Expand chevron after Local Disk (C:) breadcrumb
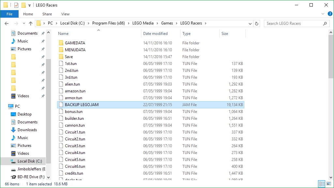 coord(88,23)
